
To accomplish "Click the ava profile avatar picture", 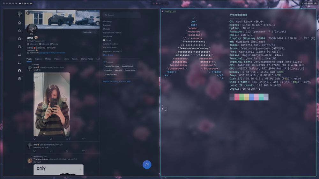I will pos(32,29).
